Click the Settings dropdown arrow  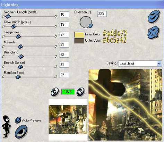click(159, 64)
